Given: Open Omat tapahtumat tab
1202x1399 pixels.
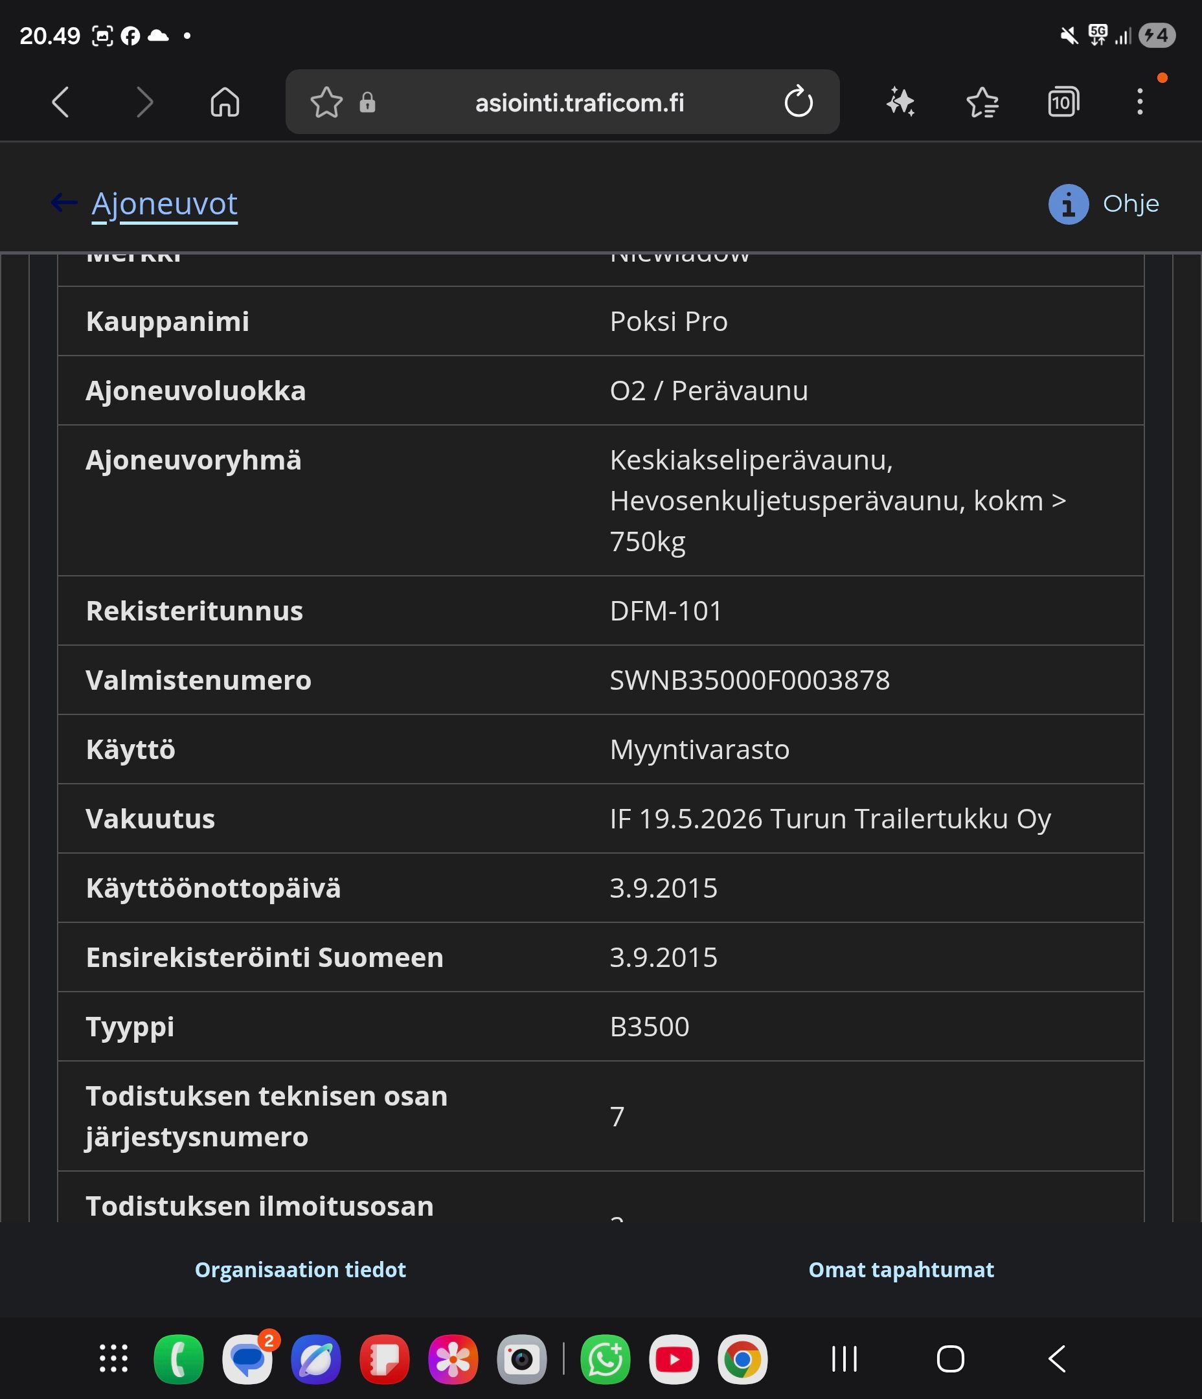Looking at the screenshot, I should tap(901, 1270).
